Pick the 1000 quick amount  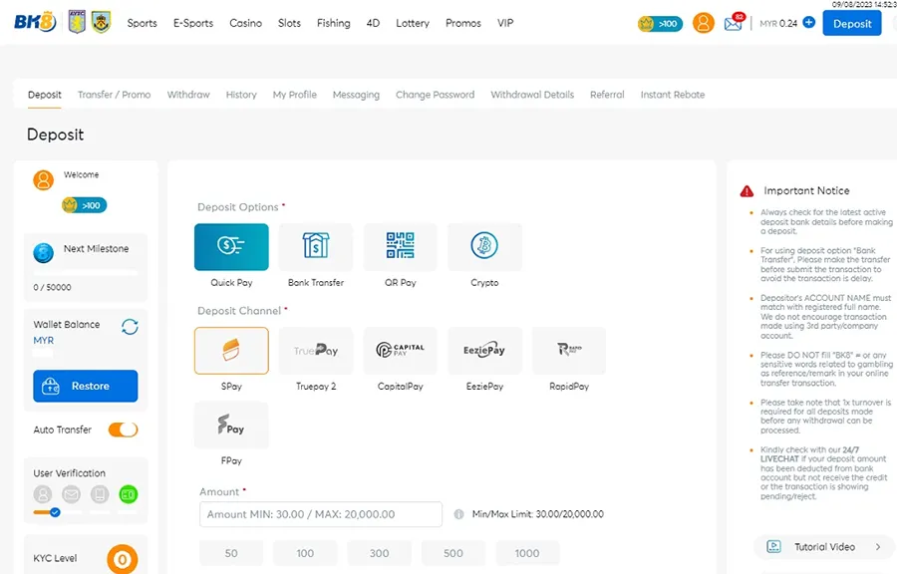(x=527, y=553)
